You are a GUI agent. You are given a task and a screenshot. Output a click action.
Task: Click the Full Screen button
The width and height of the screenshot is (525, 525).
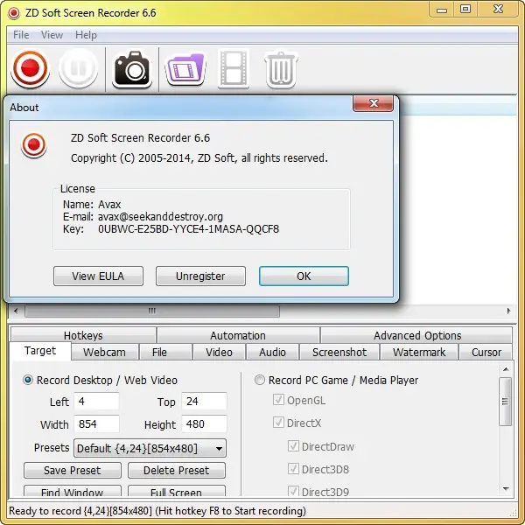click(x=177, y=492)
